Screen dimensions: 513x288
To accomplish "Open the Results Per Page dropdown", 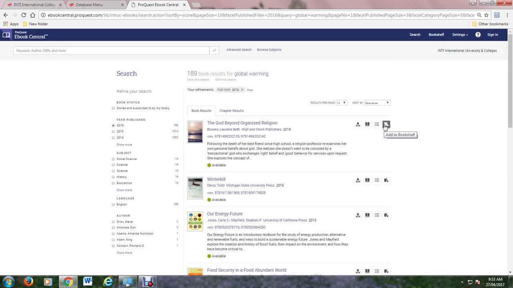I will [341, 103].
